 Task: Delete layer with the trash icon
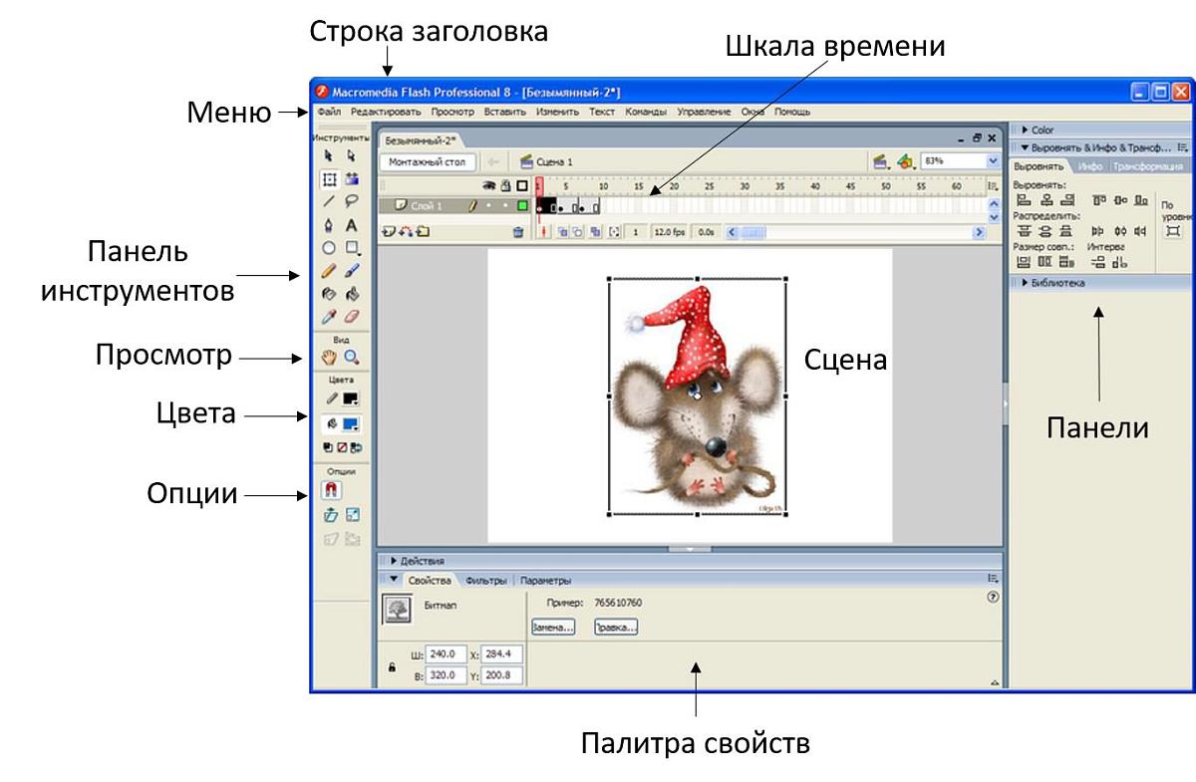pos(518,232)
